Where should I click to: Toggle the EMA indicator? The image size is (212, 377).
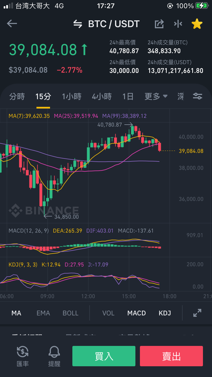(43, 313)
